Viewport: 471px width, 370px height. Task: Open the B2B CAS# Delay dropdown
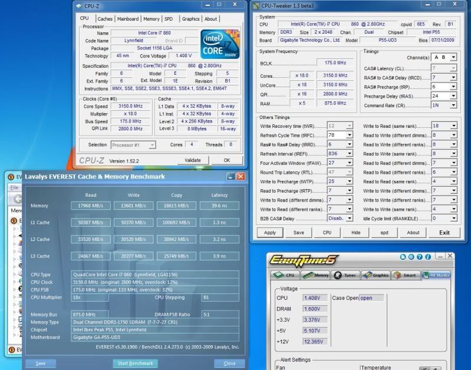[349, 219]
